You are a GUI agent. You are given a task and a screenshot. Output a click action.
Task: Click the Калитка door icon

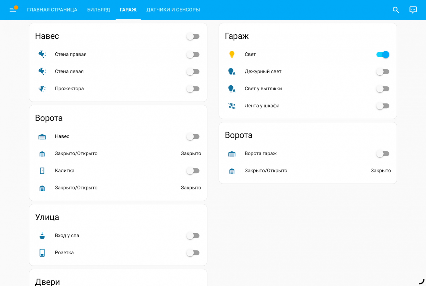(x=42, y=171)
